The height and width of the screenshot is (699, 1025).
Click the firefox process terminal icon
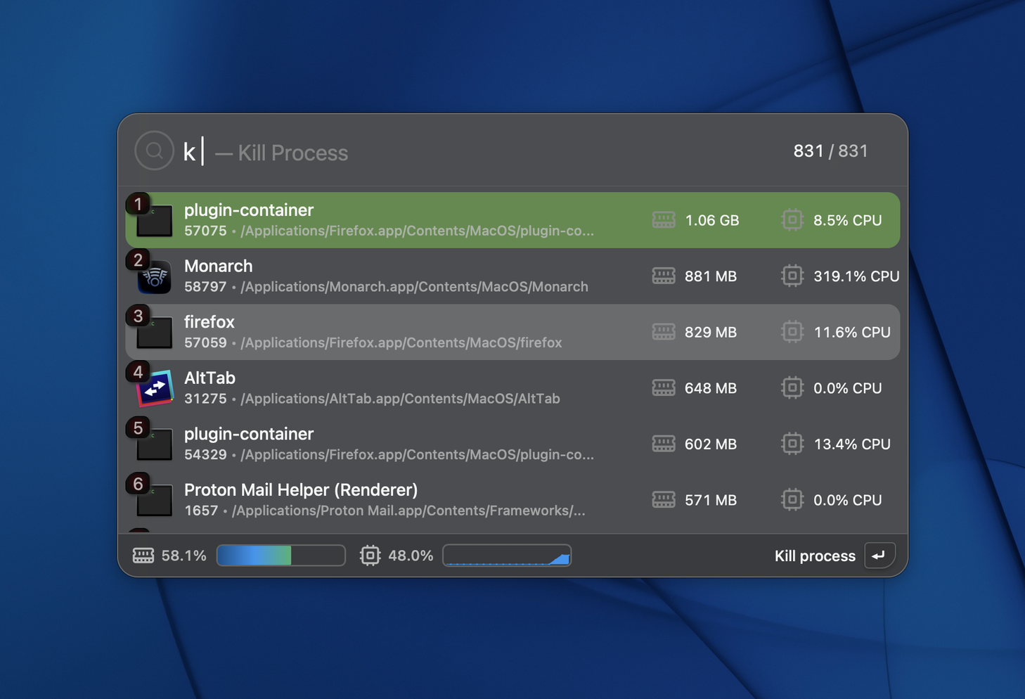point(155,333)
